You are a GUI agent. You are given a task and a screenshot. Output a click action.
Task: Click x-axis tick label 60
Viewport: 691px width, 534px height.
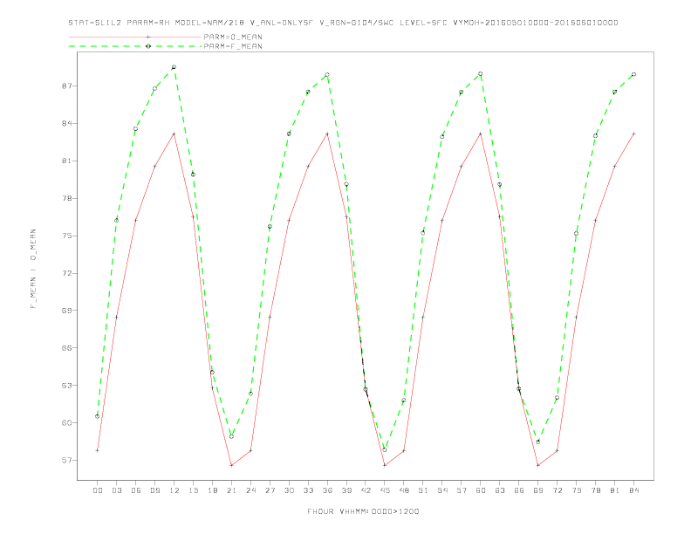(x=481, y=490)
